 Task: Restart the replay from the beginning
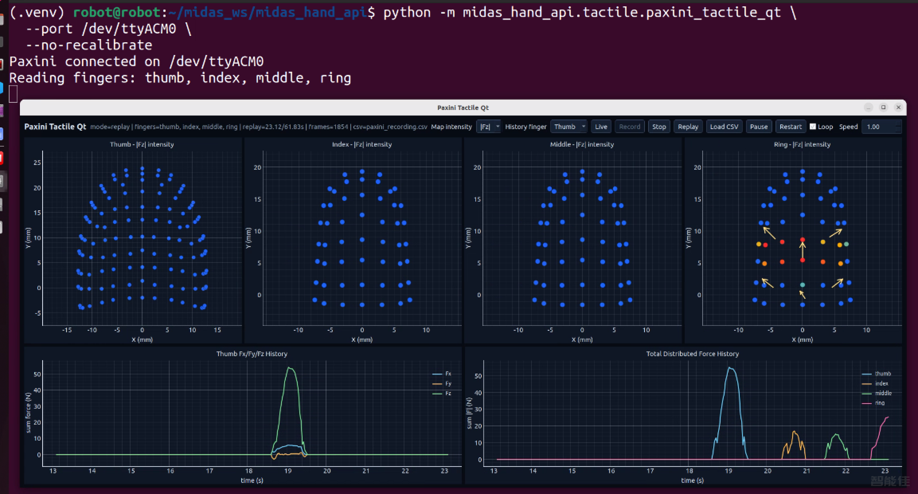790,127
